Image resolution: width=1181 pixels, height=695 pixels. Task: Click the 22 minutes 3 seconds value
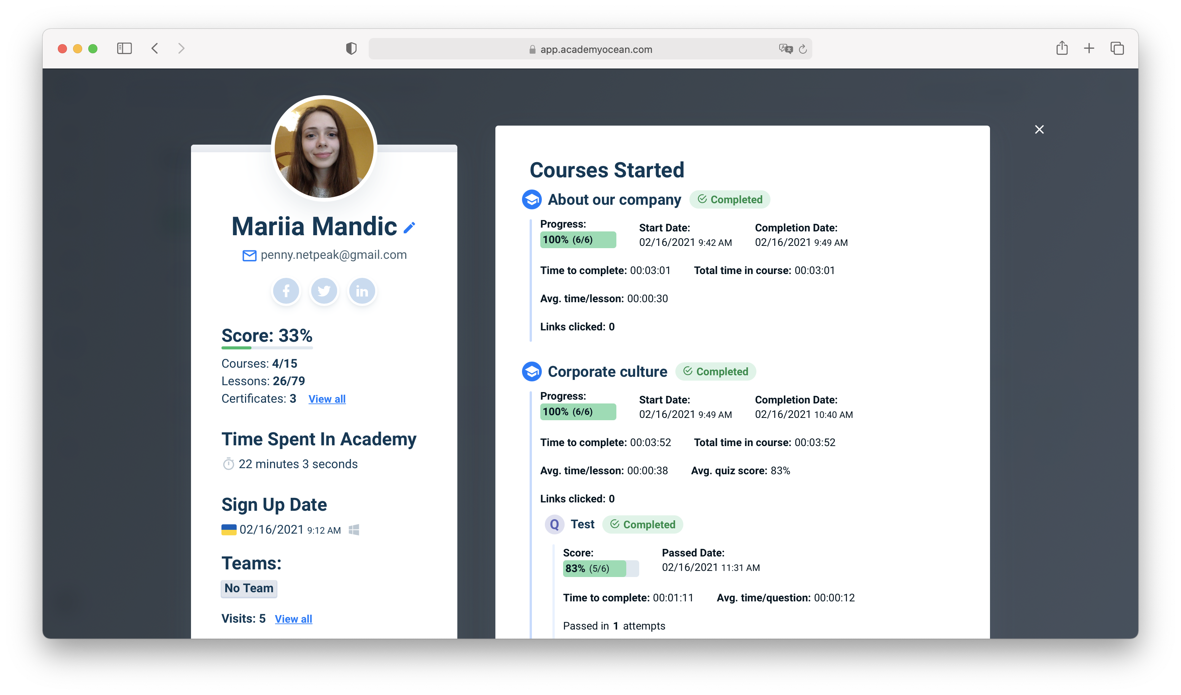point(298,464)
